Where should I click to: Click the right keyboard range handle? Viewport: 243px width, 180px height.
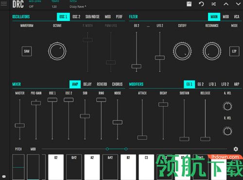pyautogui.click(x=126, y=149)
